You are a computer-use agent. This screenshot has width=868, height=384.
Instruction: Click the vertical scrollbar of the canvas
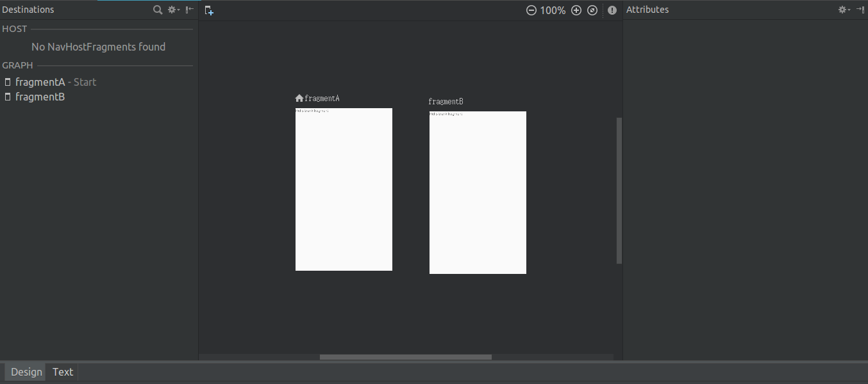coord(619,190)
